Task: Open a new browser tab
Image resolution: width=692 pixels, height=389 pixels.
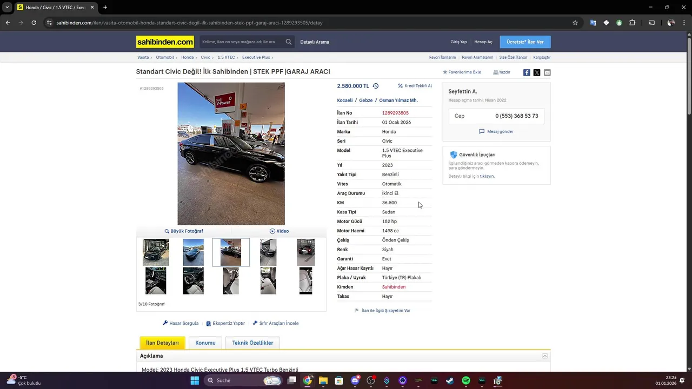Action: coord(105,8)
